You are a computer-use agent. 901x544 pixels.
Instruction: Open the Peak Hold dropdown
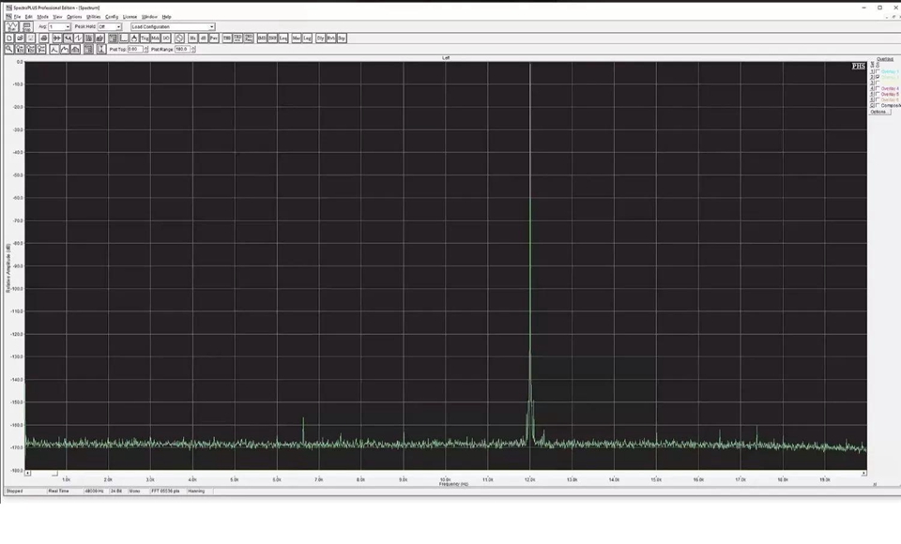[118, 27]
